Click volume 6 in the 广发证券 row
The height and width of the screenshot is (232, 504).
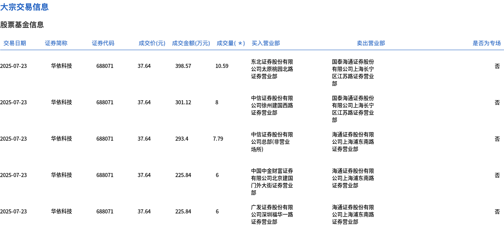pyautogui.click(x=217, y=211)
